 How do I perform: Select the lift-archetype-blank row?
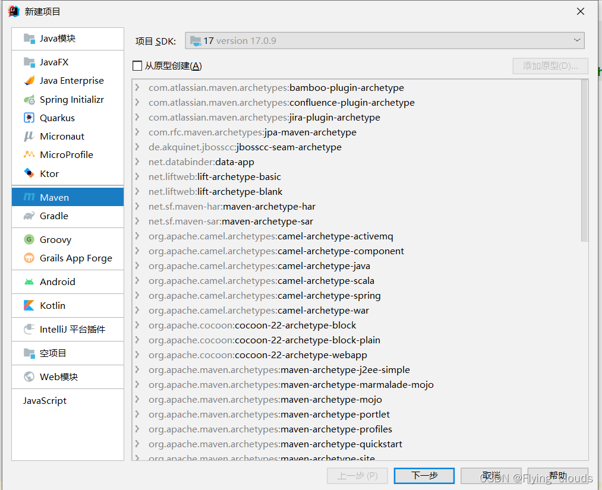[357, 191]
